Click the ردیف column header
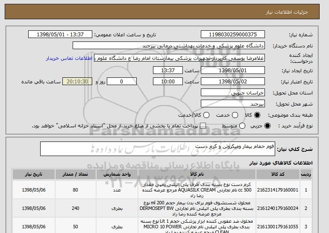This screenshot has height=233, width=329. coord(305,174)
